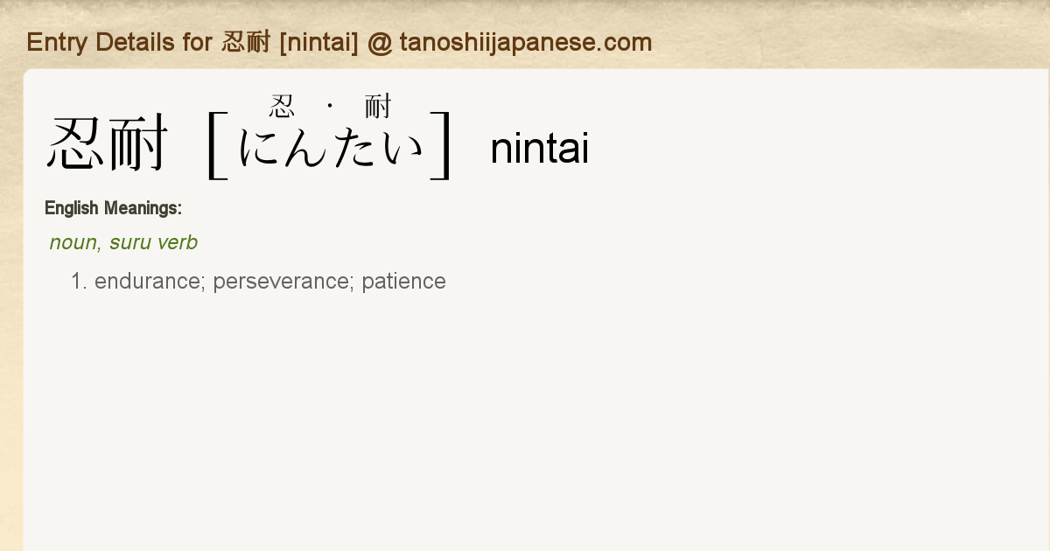Click the noun part-of-speech label
The width and height of the screenshot is (1050, 551).
(73, 242)
